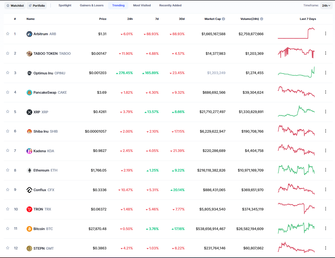Click the PancakeSwap logo icon
The image size is (335, 258).
point(29,93)
